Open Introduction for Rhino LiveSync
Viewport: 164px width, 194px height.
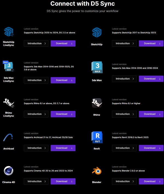click(x=36, y=114)
